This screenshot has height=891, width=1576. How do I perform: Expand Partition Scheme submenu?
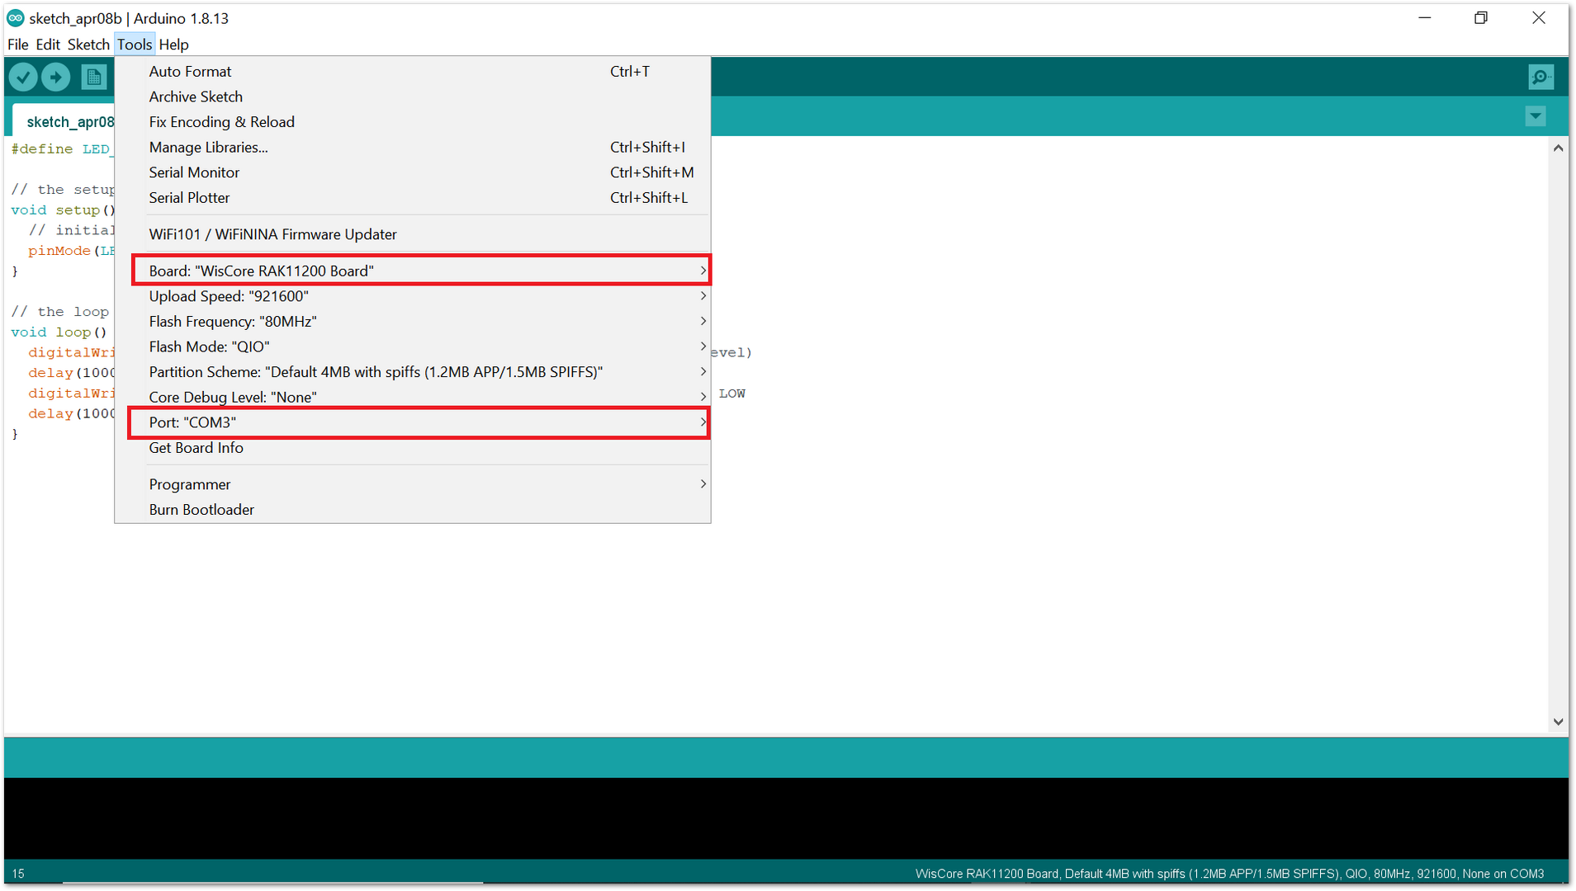click(412, 372)
